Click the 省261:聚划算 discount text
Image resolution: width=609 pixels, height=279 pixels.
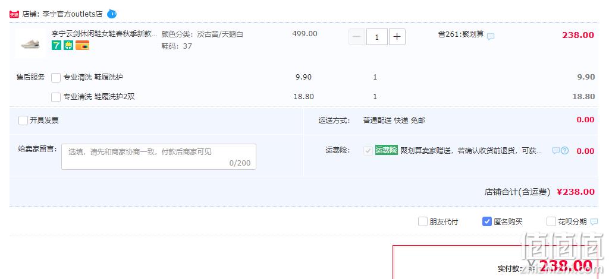461,34
